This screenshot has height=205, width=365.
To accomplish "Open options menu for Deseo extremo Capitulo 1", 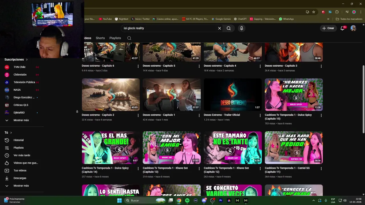I will [199, 115].
